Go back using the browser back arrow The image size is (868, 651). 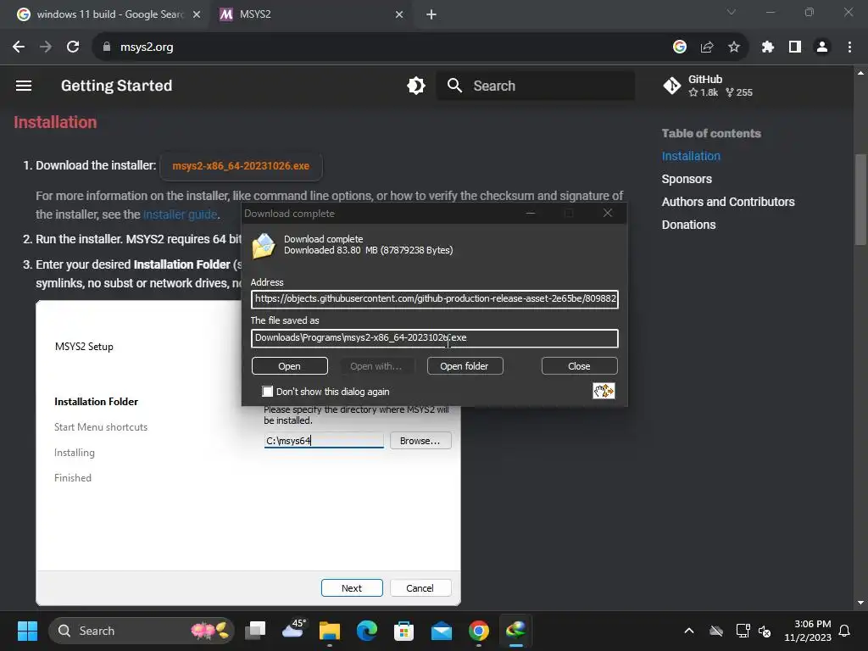coord(19,47)
